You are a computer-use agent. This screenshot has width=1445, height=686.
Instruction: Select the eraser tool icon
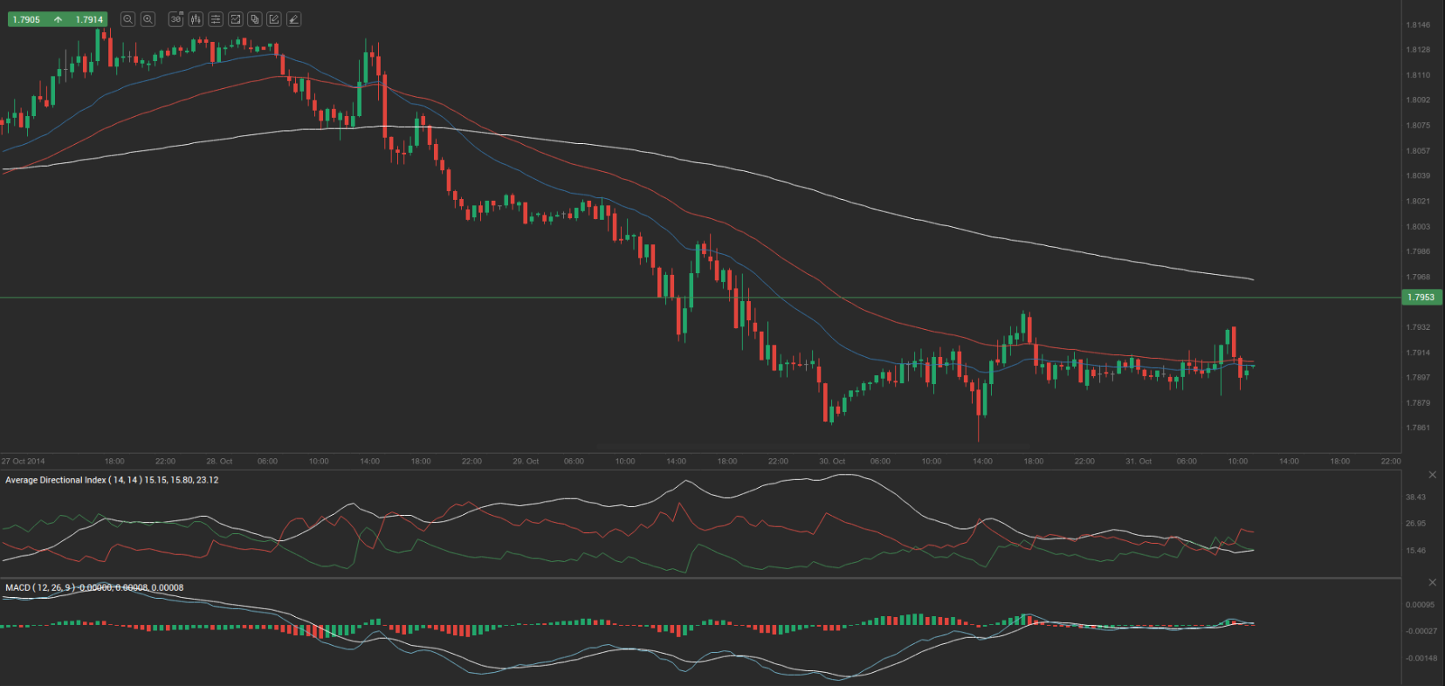click(x=294, y=19)
